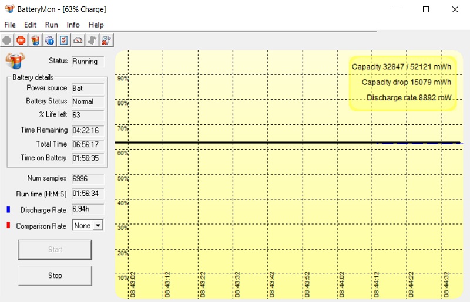Click the Time Remaining value field
Image resolution: width=470 pixels, height=302 pixels.
click(88, 130)
